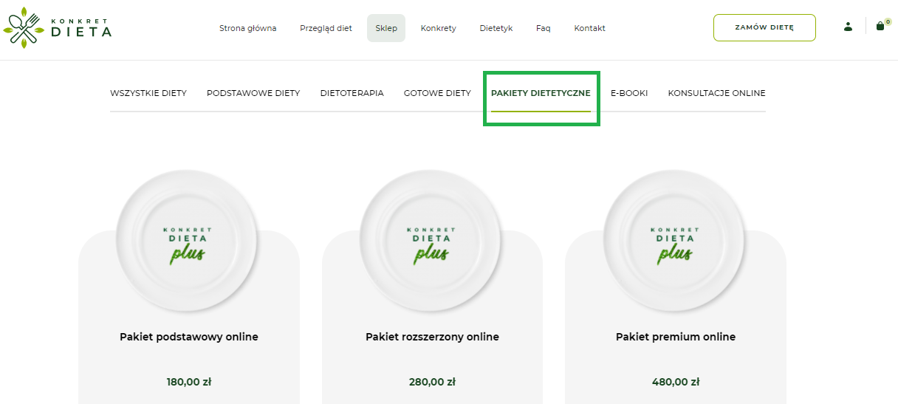Click the Konkret Dieta logo

(x=58, y=27)
